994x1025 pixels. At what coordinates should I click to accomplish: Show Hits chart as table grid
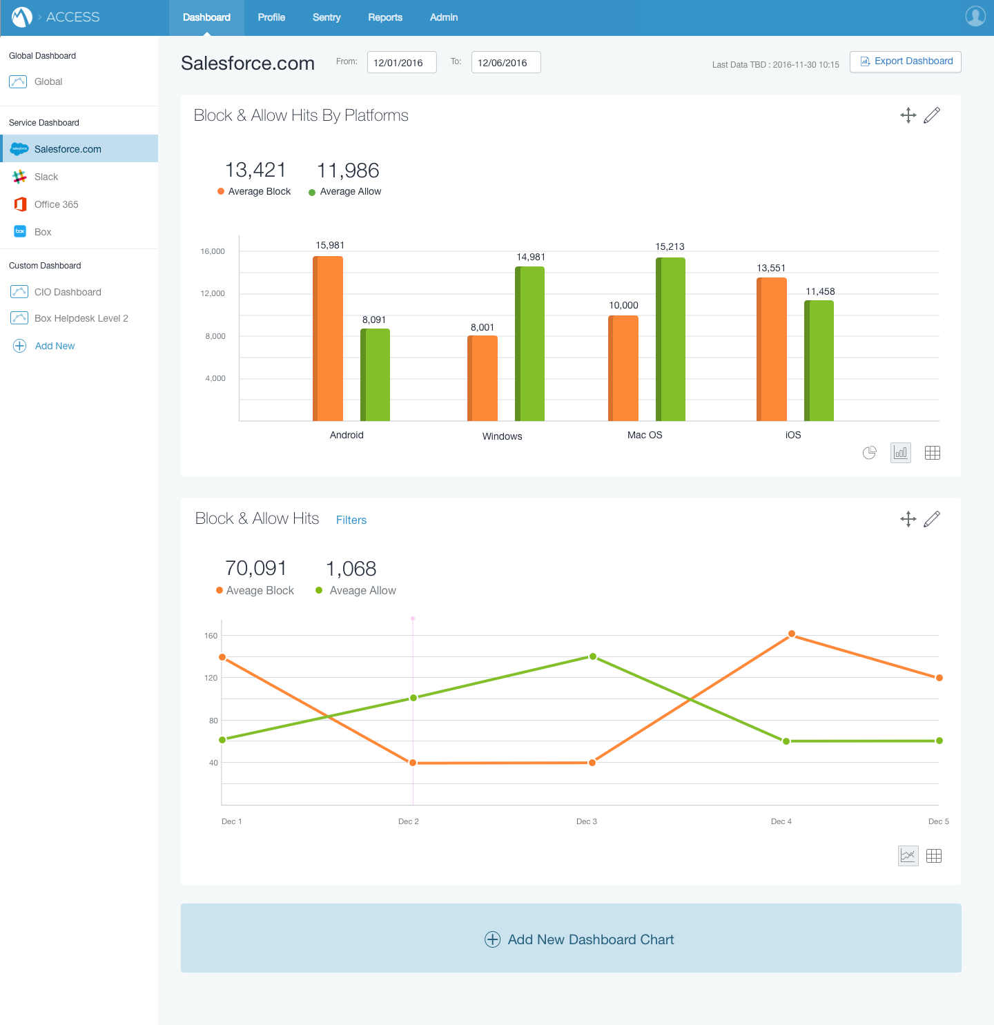tap(934, 856)
